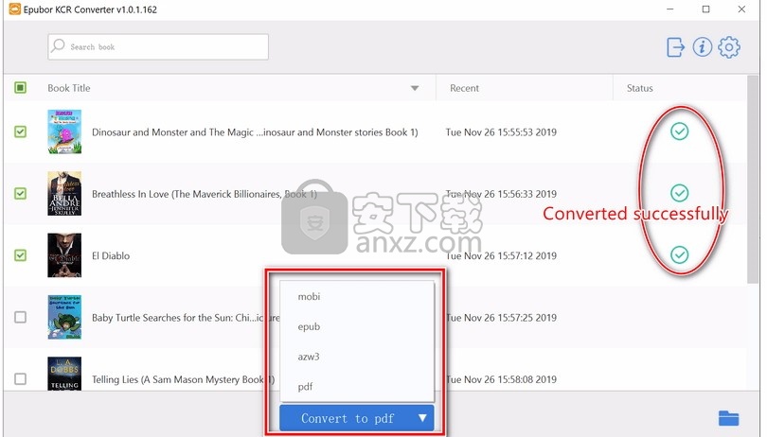Click date Tue Nov 26 15:57:25 2019
The width and height of the screenshot is (767, 437).
501,318
